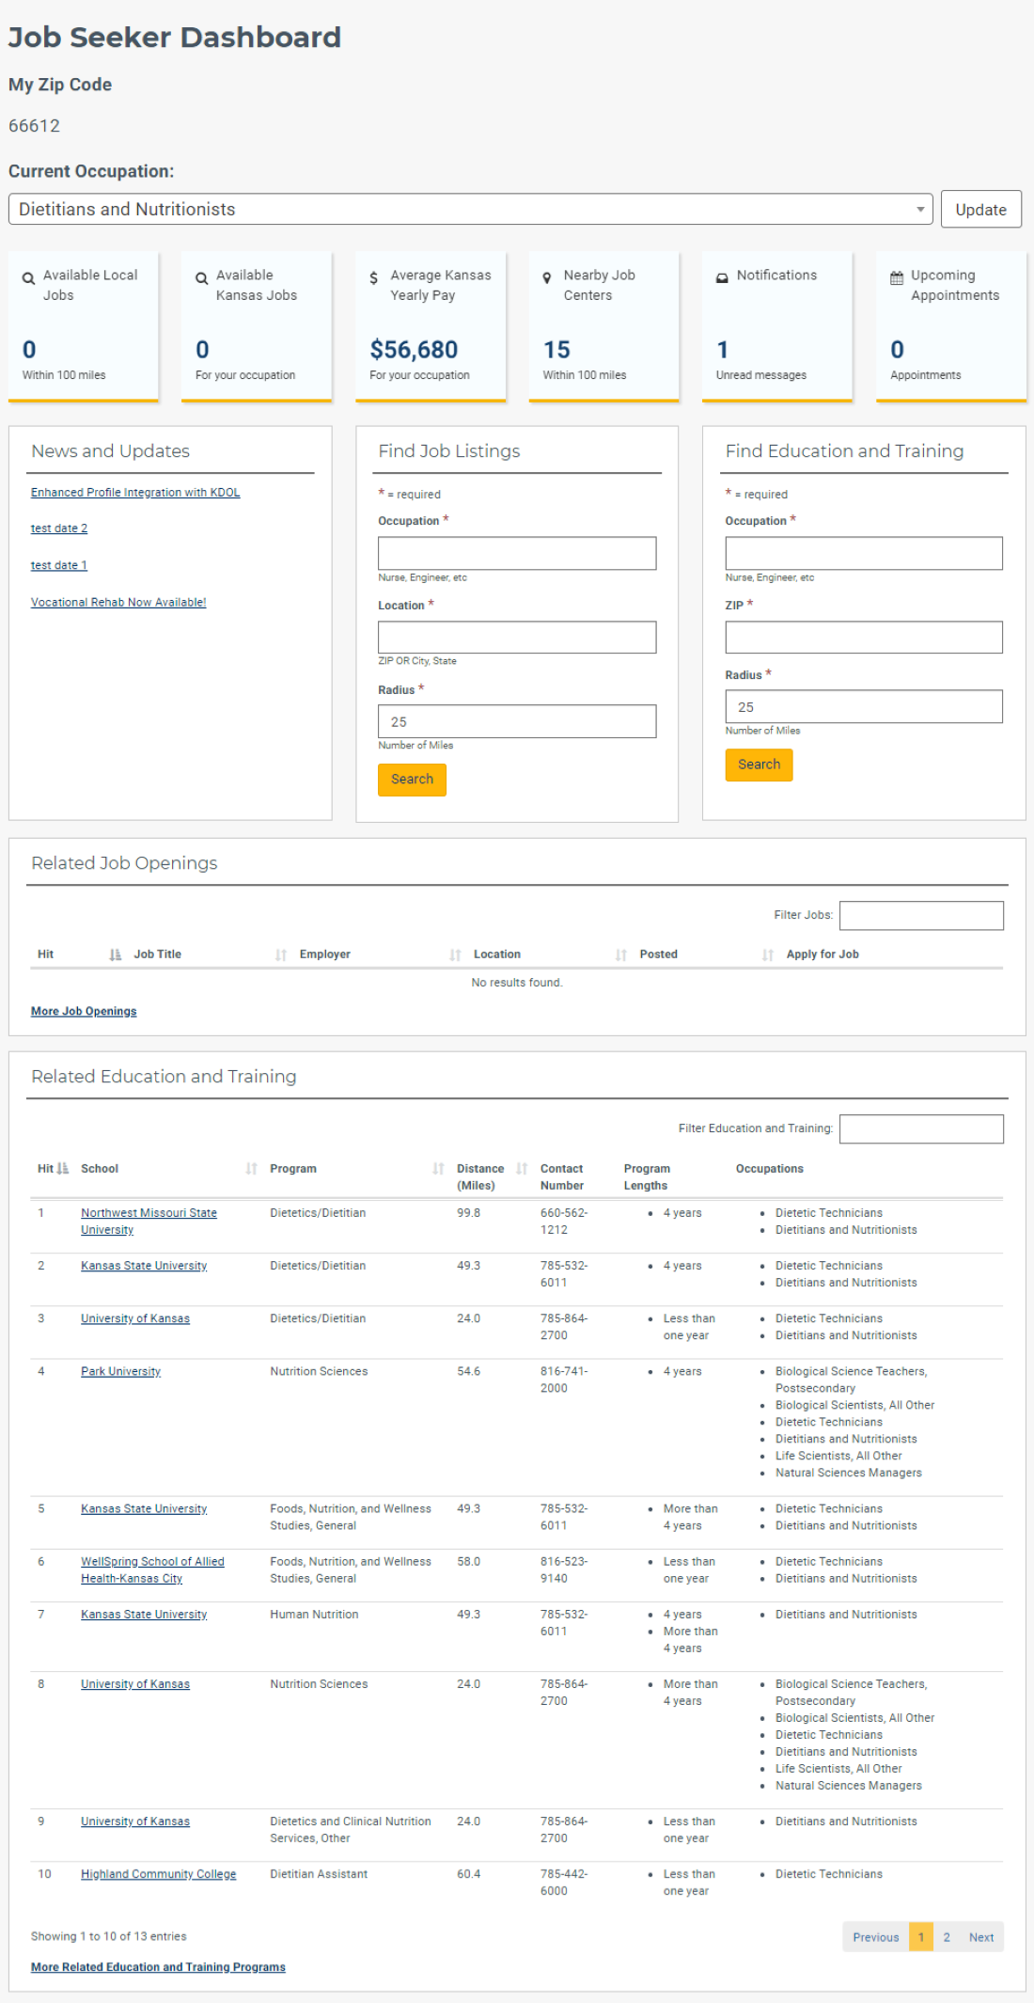Sort job openings by Location sort icon

621,954
